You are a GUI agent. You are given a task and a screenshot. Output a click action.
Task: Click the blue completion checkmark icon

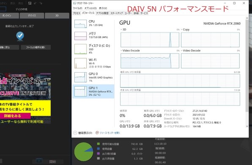(20, 35)
